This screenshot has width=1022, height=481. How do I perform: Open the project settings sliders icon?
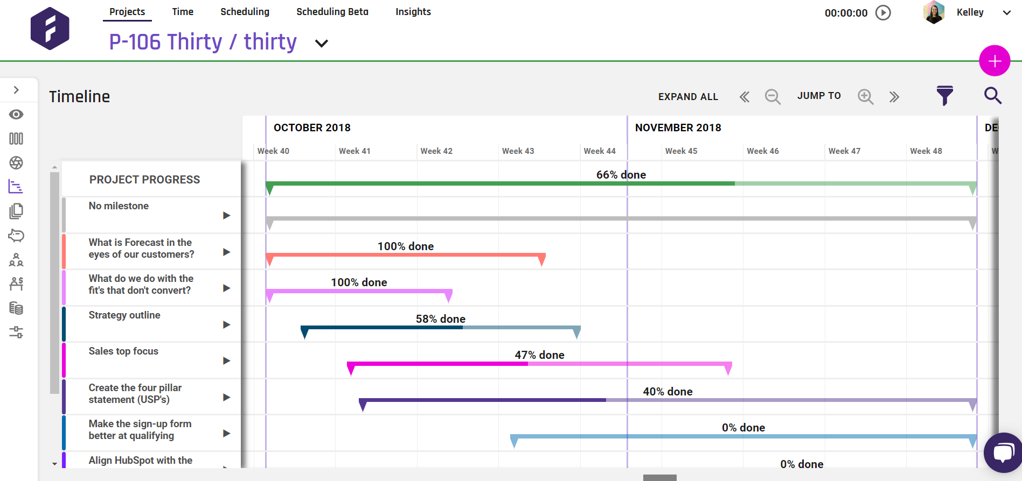(x=16, y=332)
